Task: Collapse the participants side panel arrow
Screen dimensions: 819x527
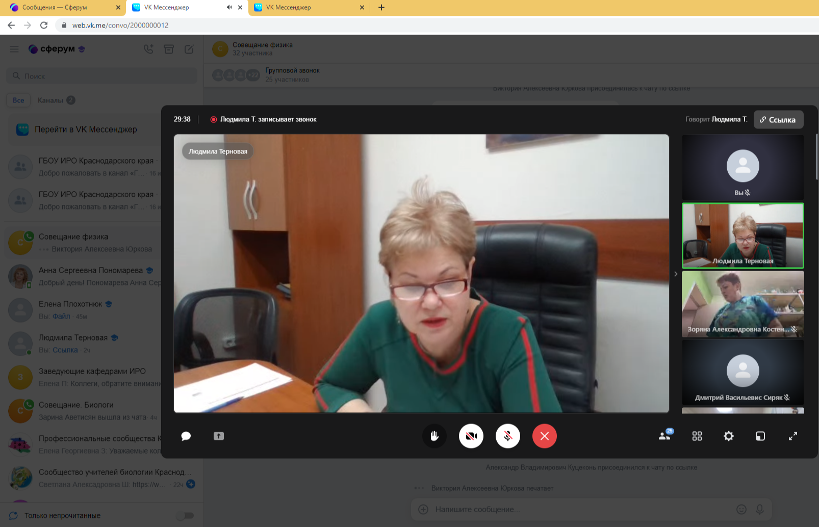Action: click(676, 274)
